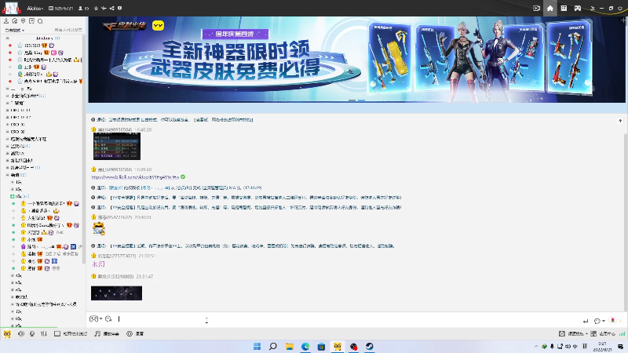
Task: Open the free mode dropdown in sidebar
Action: (x=15, y=30)
